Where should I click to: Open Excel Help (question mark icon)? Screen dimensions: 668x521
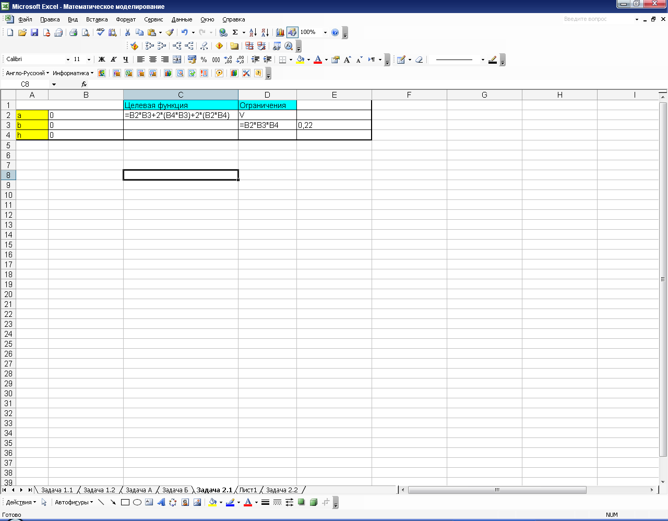click(x=335, y=32)
